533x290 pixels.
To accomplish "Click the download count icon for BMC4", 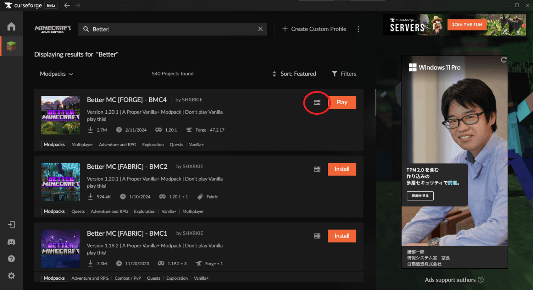I will pyautogui.click(x=91, y=130).
